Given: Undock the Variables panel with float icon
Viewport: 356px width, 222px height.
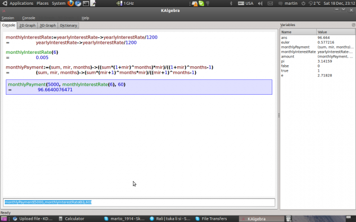Looking at the screenshot, I should 353,25.
